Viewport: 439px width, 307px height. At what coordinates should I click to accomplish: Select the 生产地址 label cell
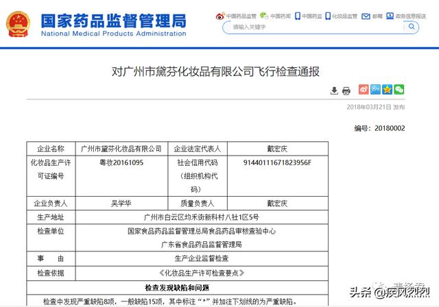(51, 217)
